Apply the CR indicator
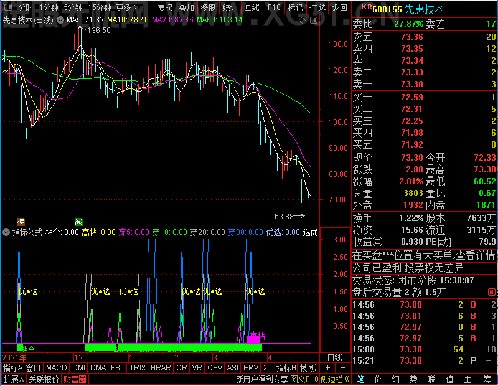 click(182, 368)
